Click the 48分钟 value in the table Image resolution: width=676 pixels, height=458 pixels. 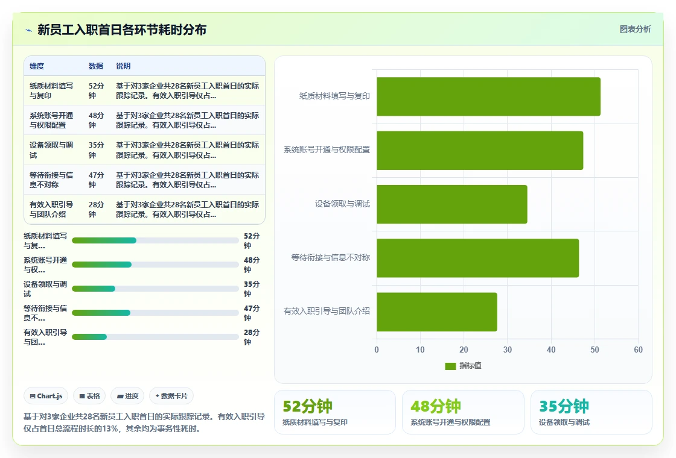[x=96, y=121]
